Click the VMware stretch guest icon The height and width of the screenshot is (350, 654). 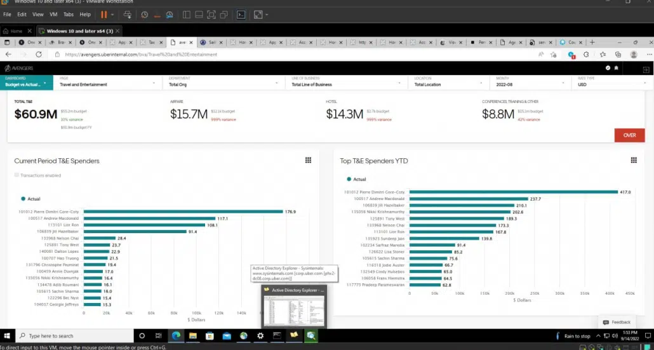258,15
